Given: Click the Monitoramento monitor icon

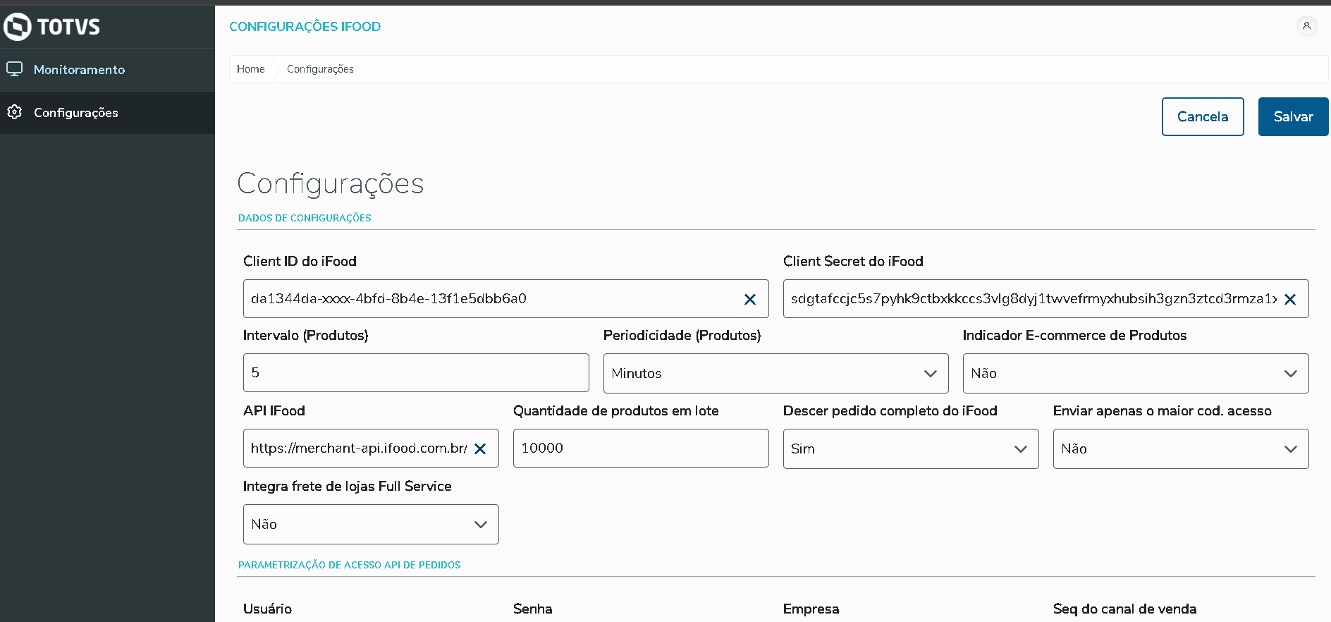Looking at the screenshot, I should click(15, 69).
